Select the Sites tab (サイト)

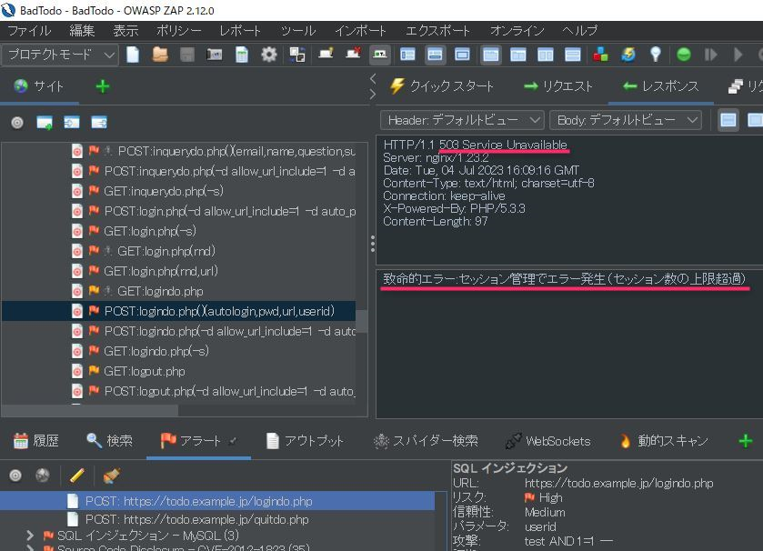(39, 86)
